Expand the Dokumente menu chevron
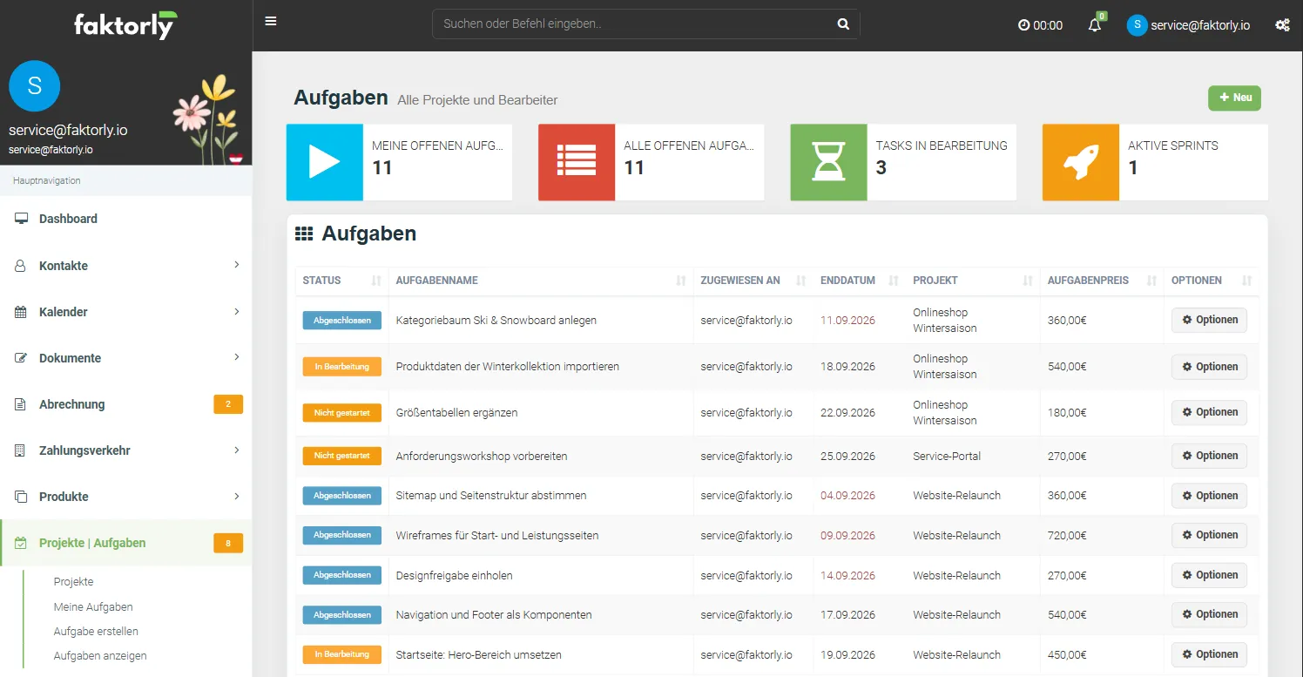This screenshot has width=1303, height=677. 237,357
